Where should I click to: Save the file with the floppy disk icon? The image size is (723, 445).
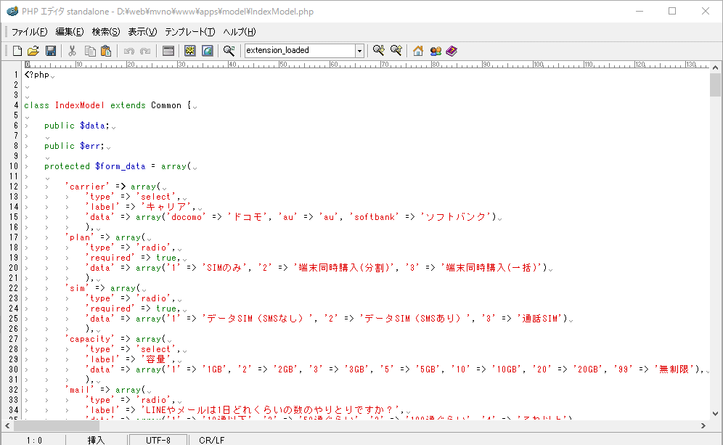(x=51, y=51)
